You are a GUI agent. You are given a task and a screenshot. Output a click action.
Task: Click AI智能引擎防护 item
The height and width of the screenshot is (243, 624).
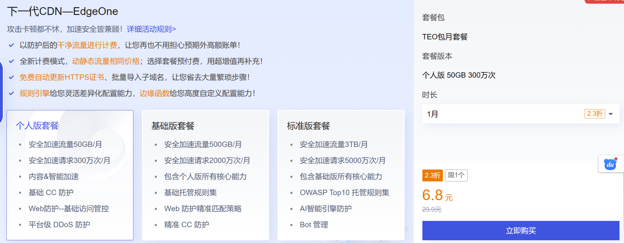(x=326, y=208)
